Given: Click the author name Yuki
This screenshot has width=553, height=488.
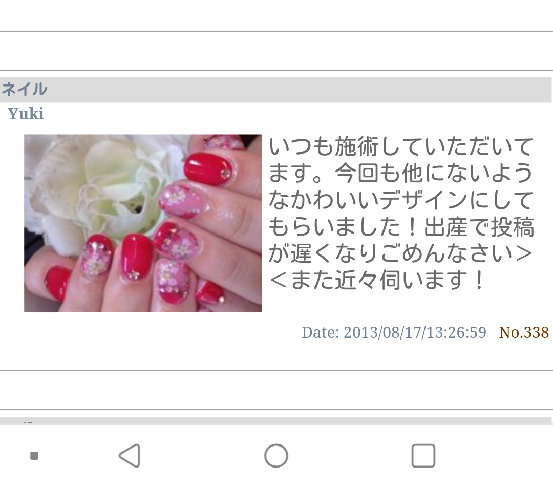Looking at the screenshot, I should (26, 114).
